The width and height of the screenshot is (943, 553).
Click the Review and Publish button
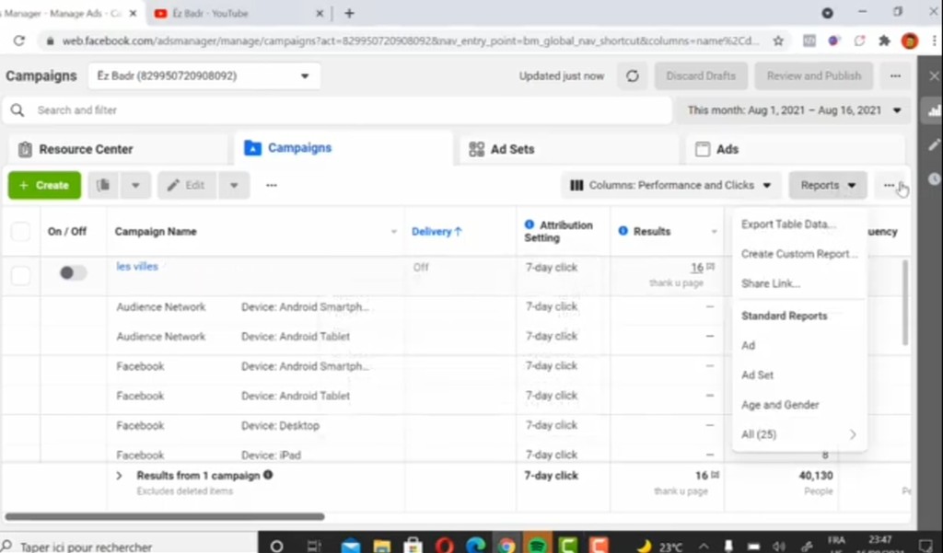[814, 75]
